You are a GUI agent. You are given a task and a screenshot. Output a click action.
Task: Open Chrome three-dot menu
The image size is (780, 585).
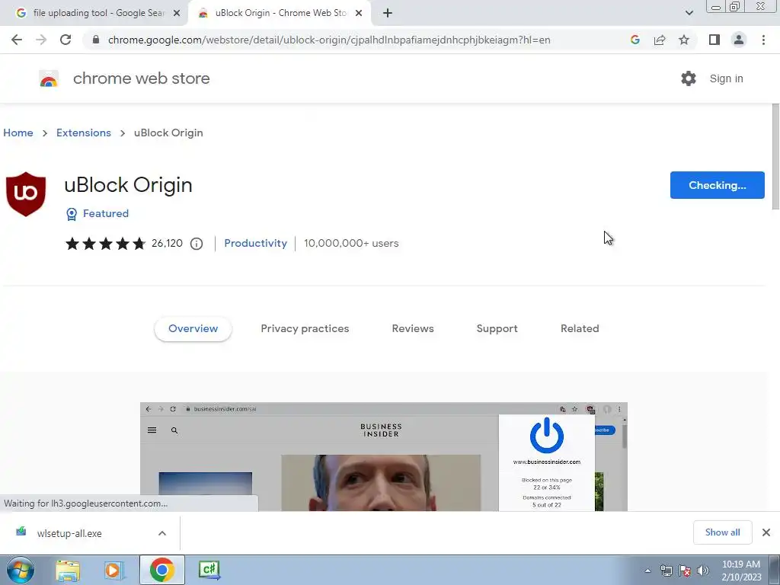tap(763, 40)
